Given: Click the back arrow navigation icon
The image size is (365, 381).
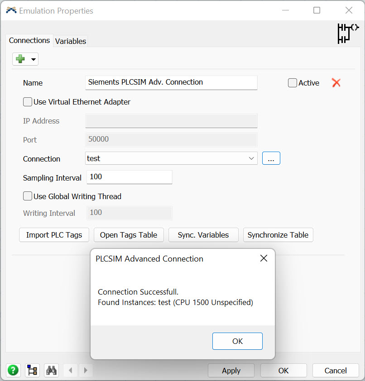Looking at the screenshot, I should point(70,370).
